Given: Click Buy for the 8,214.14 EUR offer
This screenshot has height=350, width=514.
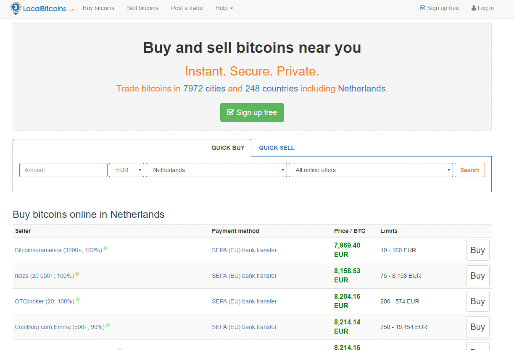Looking at the screenshot, I should click(x=478, y=327).
